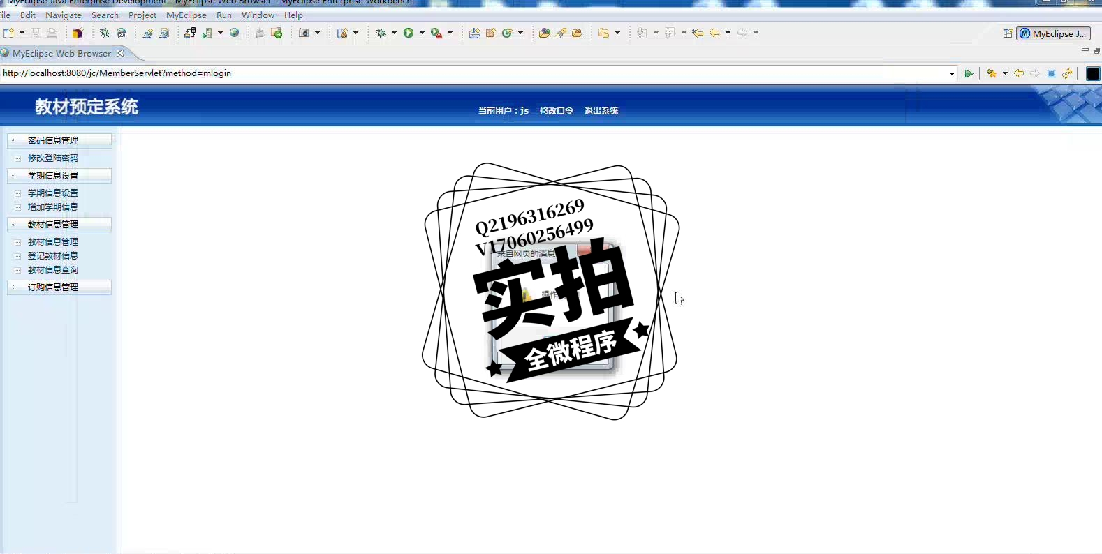Open the 修改登陆密码 sidebar link

tap(53, 158)
